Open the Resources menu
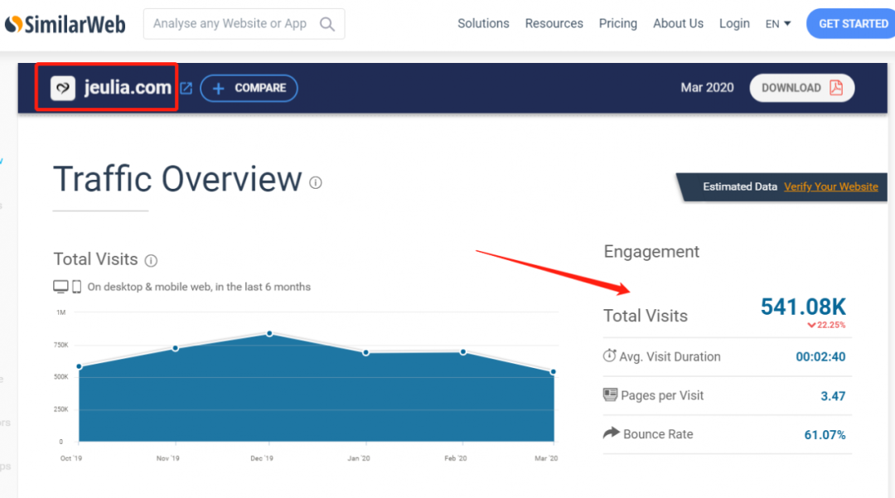 pyautogui.click(x=554, y=23)
